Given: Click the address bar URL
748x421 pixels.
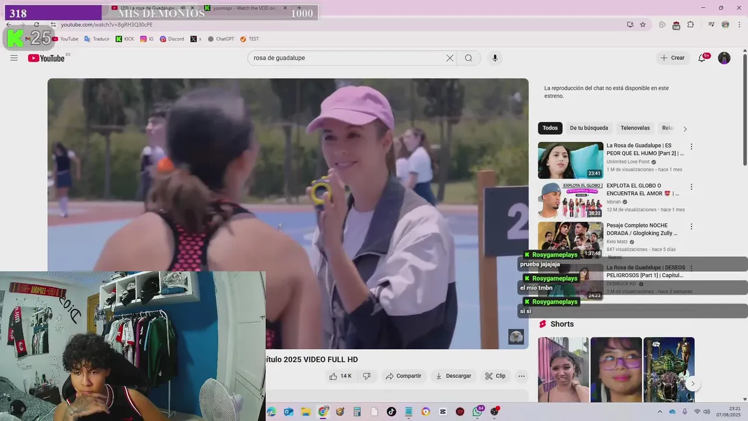Looking at the screenshot, I should pos(107,25).
